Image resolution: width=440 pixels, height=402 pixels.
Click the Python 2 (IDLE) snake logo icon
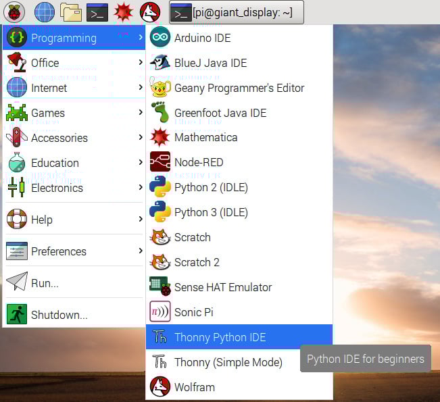point(160,186)
